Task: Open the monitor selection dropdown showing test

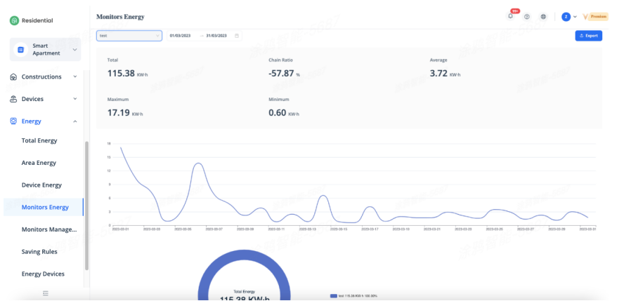Action: coord(129,36)
